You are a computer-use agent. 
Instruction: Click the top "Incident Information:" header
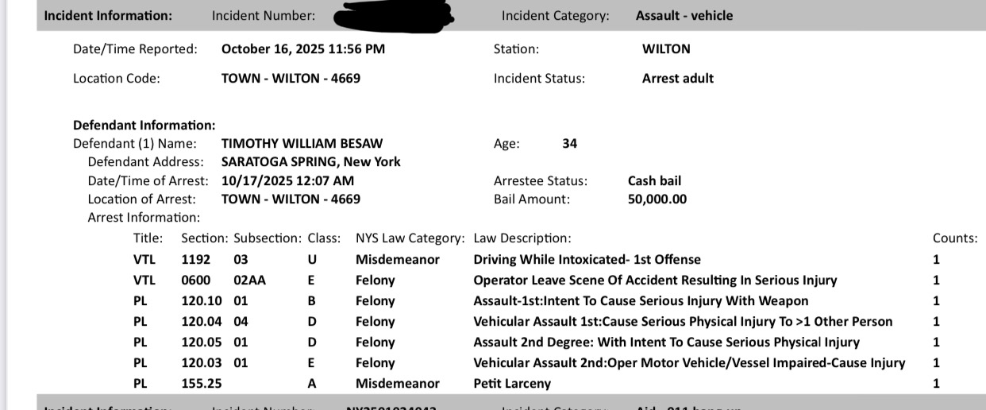coord(108,15)
